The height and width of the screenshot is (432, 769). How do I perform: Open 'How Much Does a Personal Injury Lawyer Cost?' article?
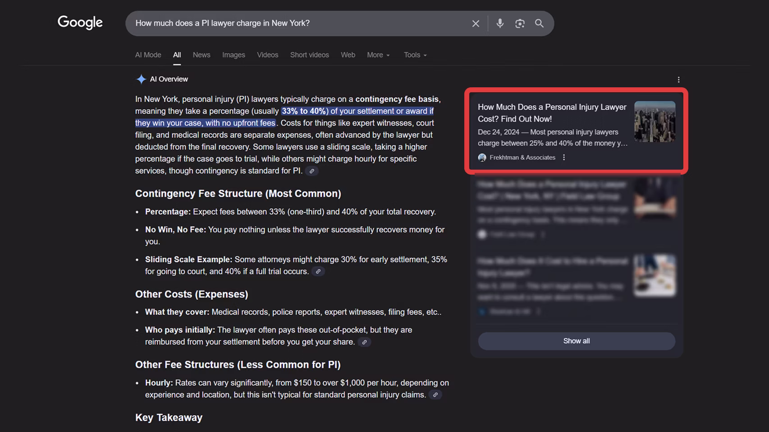pos(552,113)
